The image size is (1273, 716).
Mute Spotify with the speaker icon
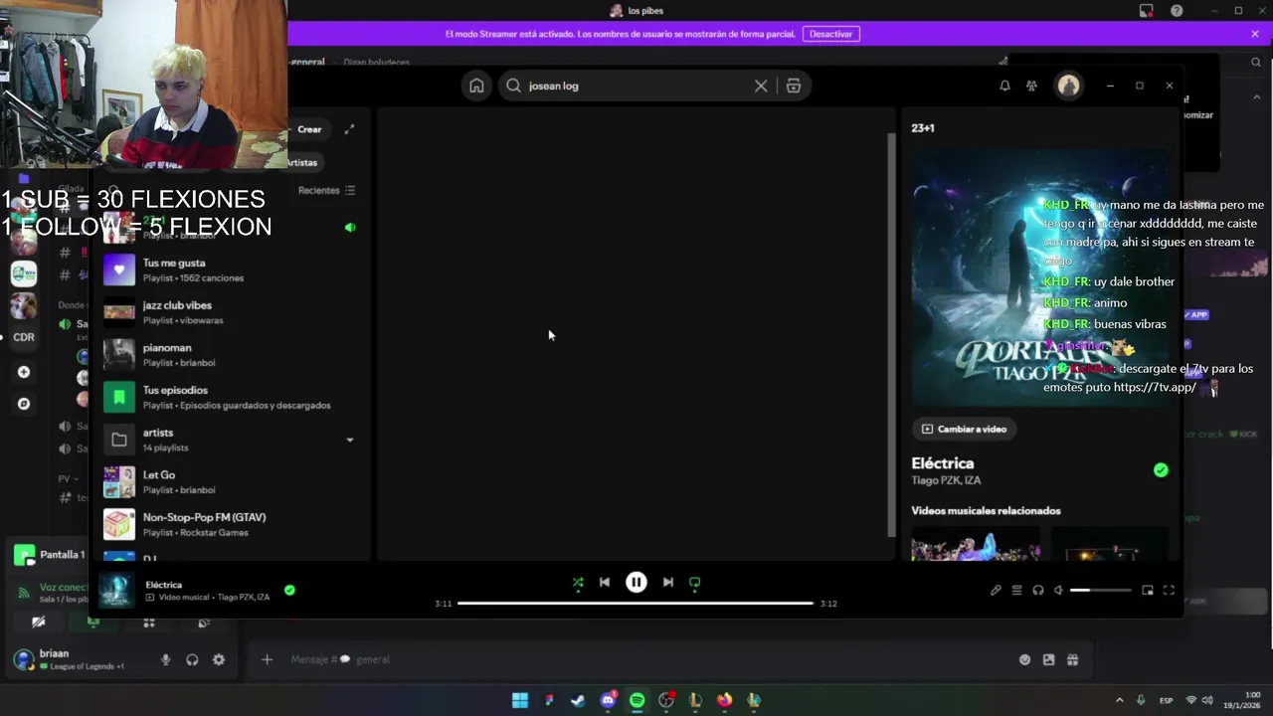click(1059, 590)
